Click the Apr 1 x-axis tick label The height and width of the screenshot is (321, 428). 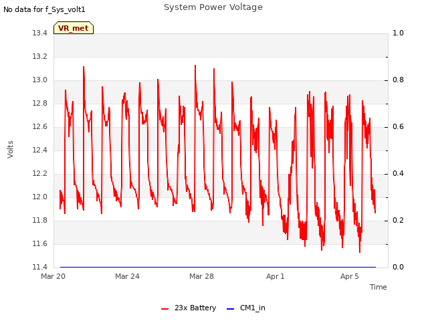(x=275, y=276)
